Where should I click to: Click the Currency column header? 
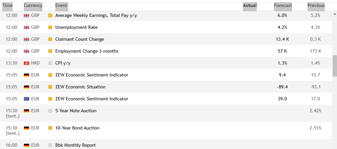(33, 6)
